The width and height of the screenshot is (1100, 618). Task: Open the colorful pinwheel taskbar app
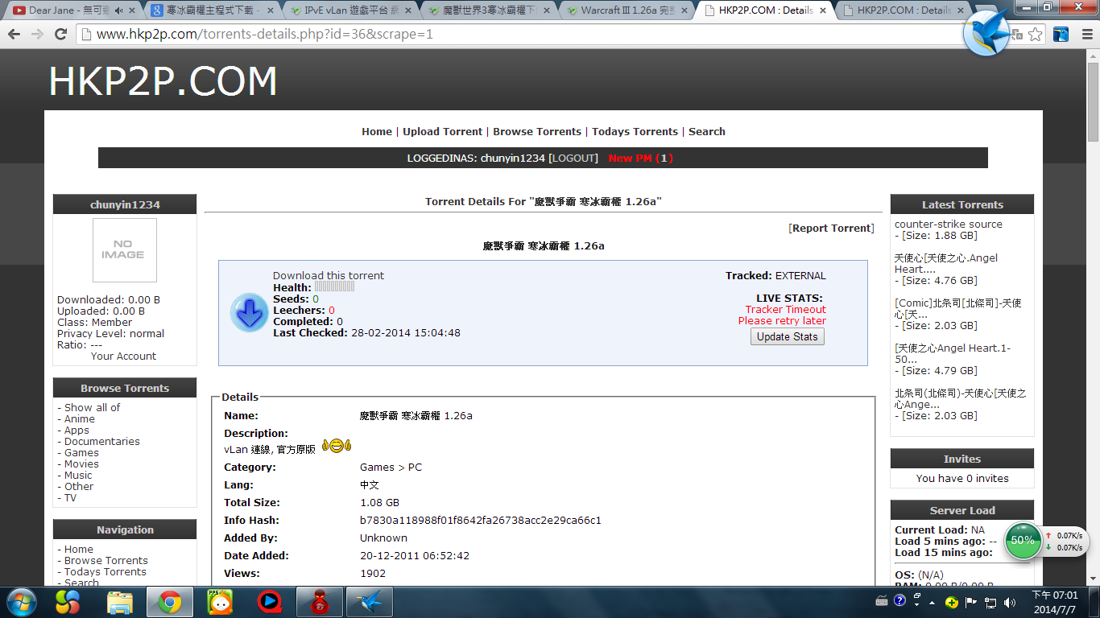click(68, 602)
